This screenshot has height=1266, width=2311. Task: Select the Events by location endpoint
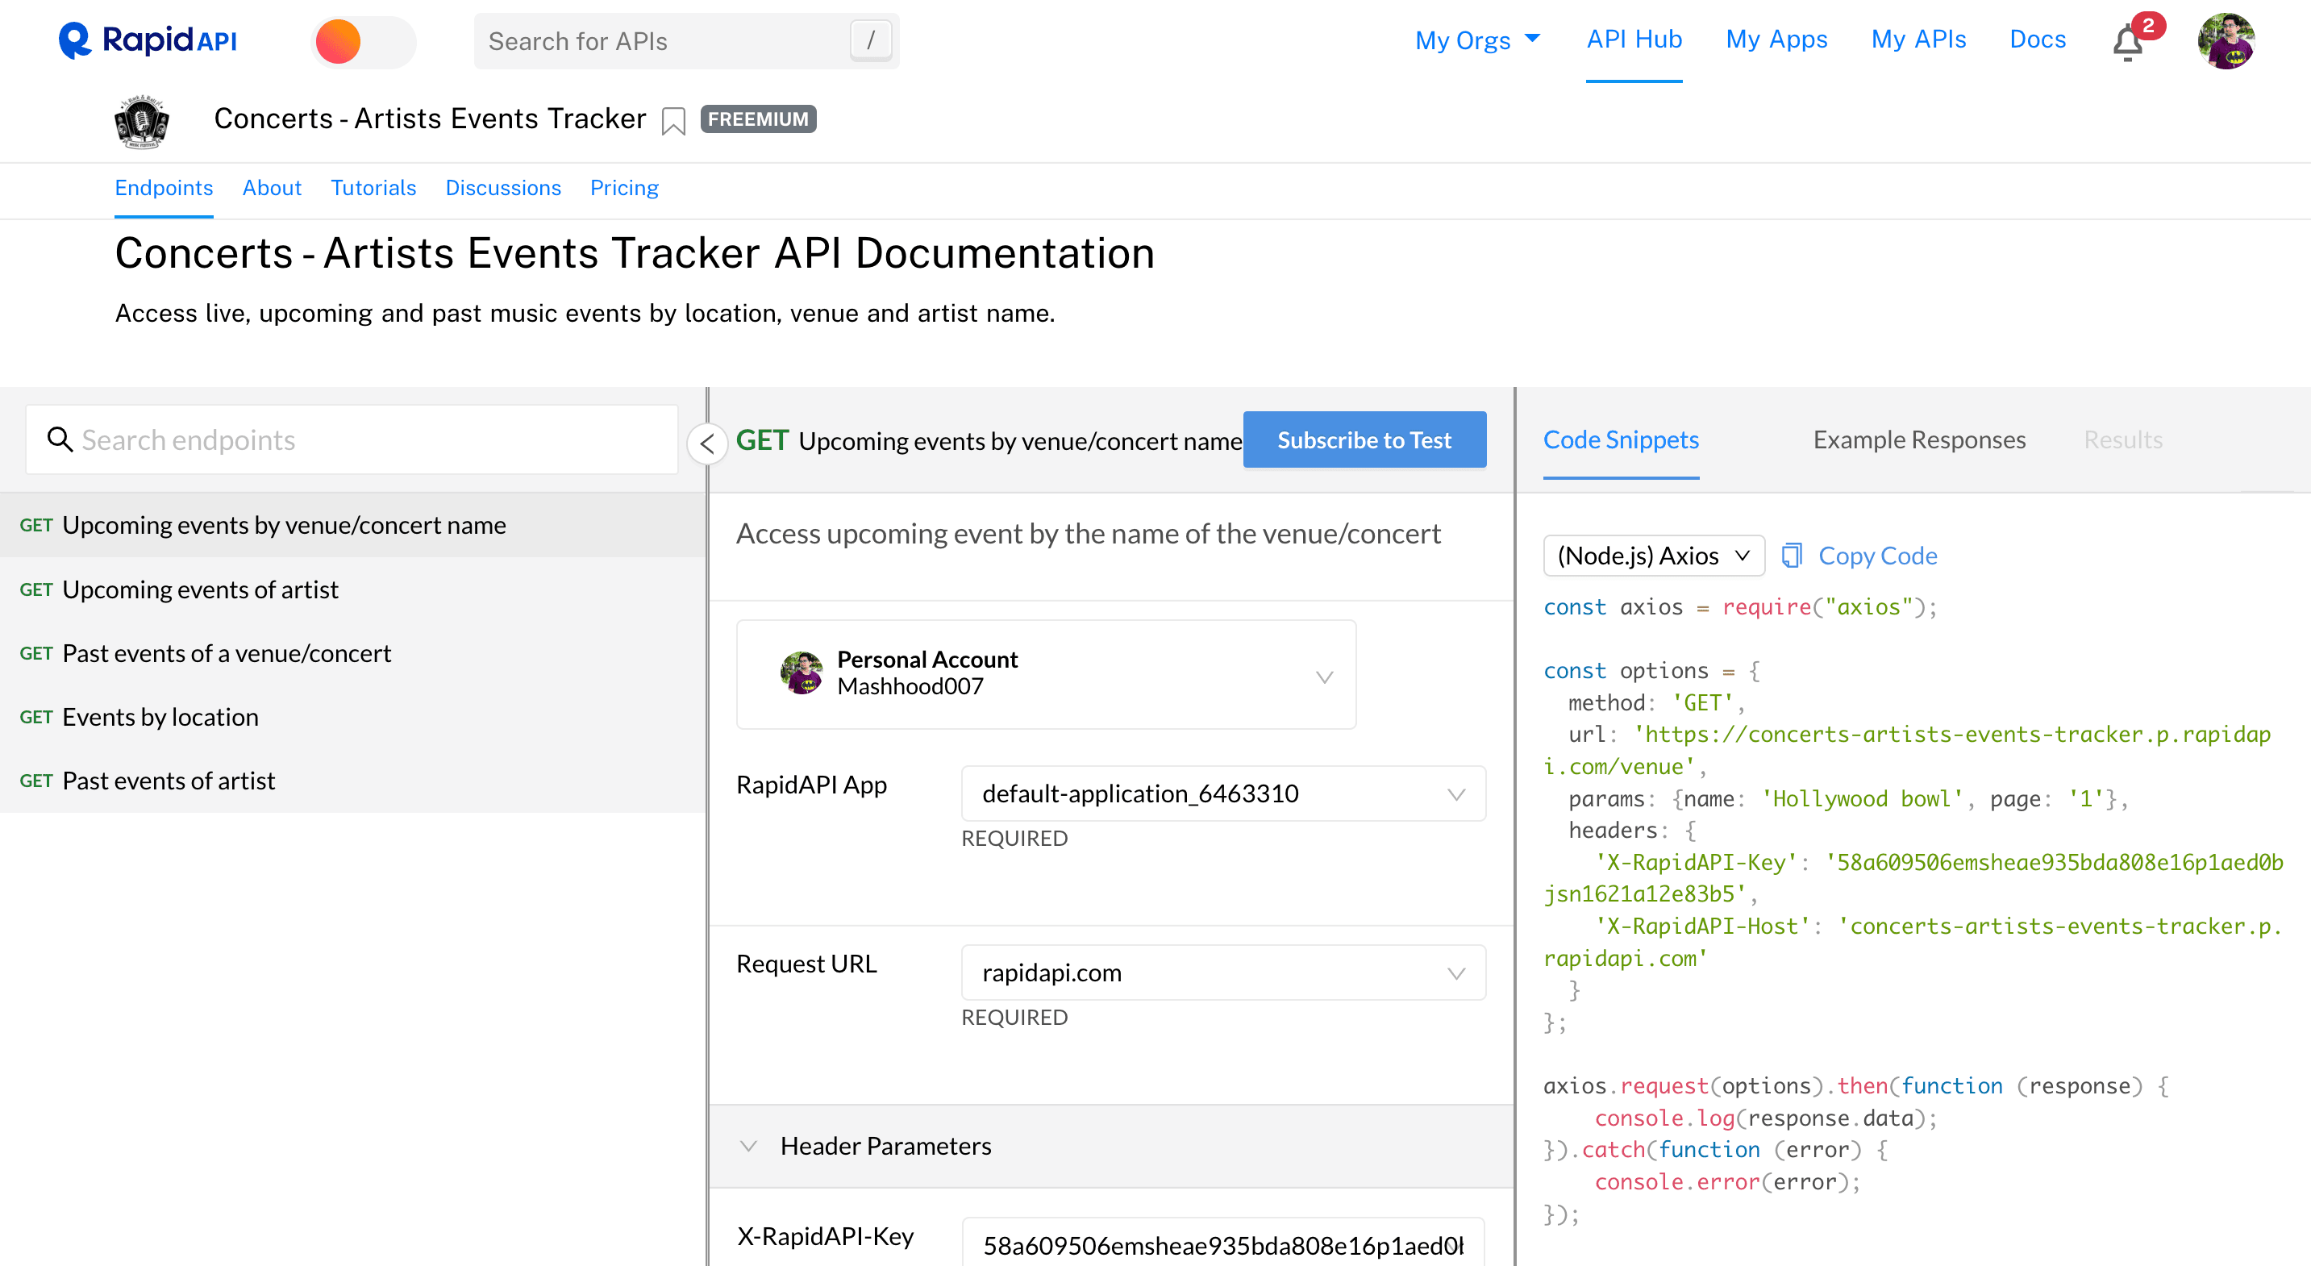point(352,717)
